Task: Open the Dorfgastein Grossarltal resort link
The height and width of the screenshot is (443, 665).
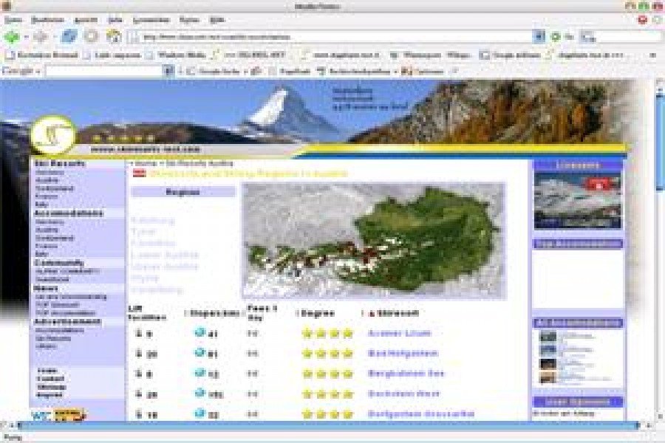Action: [x=420, y=413]
